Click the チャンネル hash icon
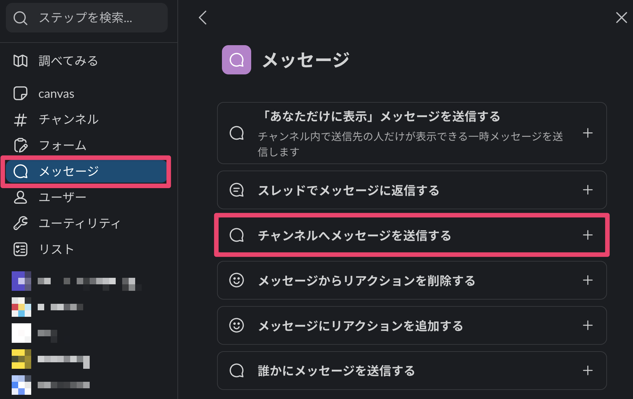Viewport: 633px width, 399px height. coord(20,120)
